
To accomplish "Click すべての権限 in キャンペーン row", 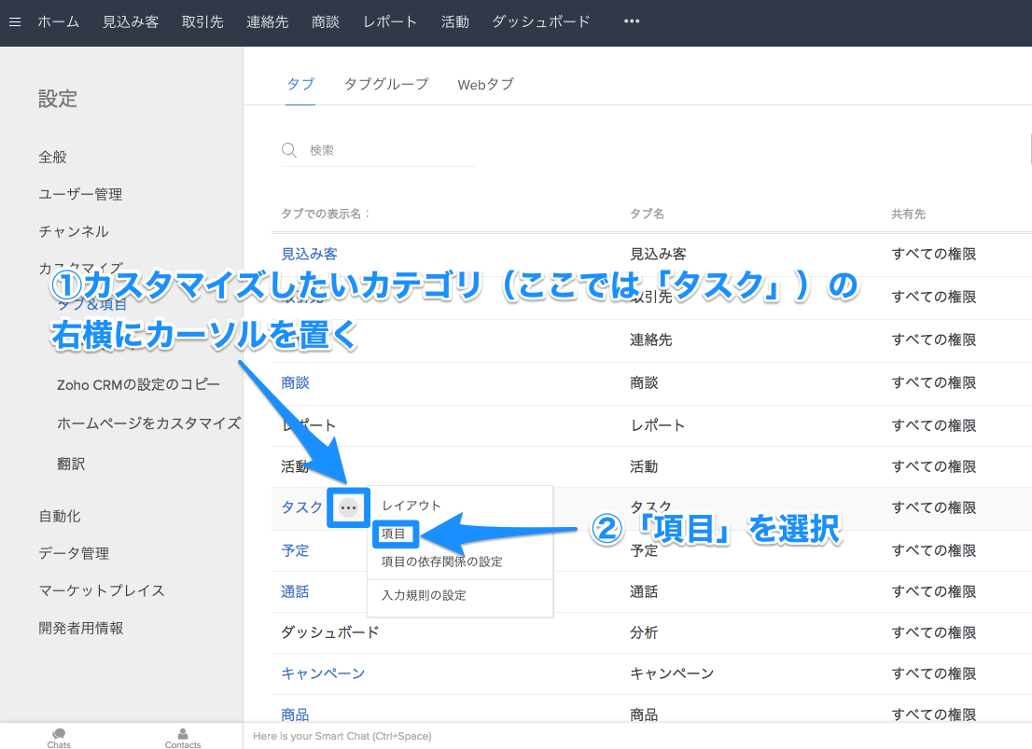I will coord(934,673).
